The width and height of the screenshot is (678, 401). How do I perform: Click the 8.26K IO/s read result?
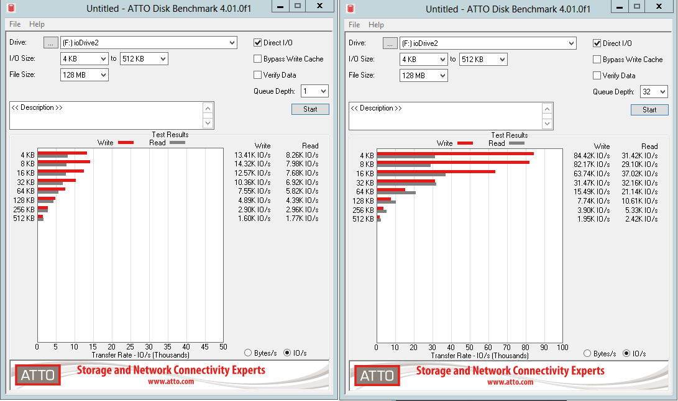click(302, 155)
